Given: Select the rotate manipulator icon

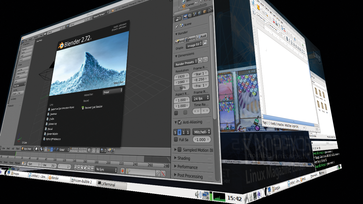Looking at the screenshot, I should (x=54, y=150).
